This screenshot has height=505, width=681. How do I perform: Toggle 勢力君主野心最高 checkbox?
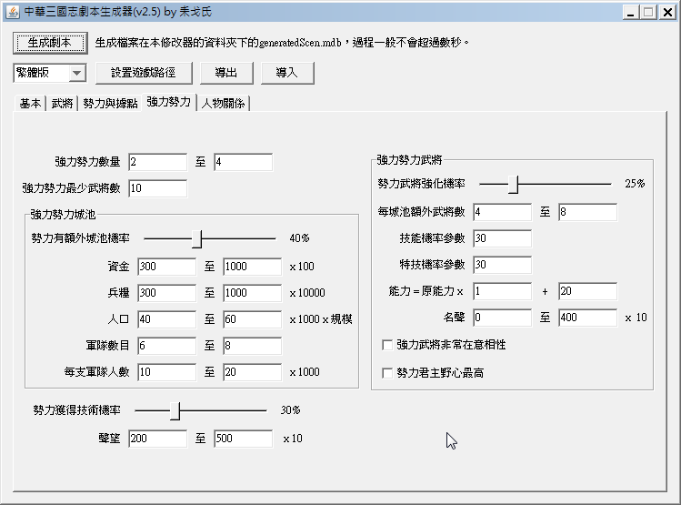(388, 373)
